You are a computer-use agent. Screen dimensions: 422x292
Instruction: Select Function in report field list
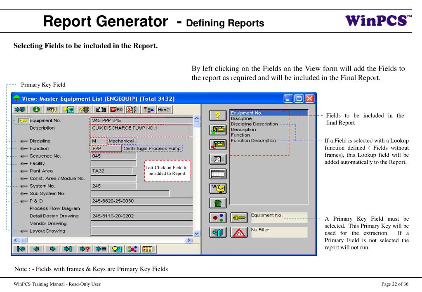click(x=240, y=135)
